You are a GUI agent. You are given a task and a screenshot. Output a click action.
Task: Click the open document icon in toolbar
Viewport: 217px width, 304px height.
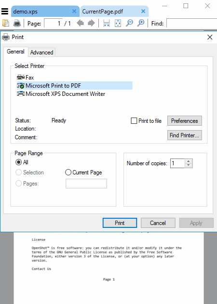click(x=6, y=23)
